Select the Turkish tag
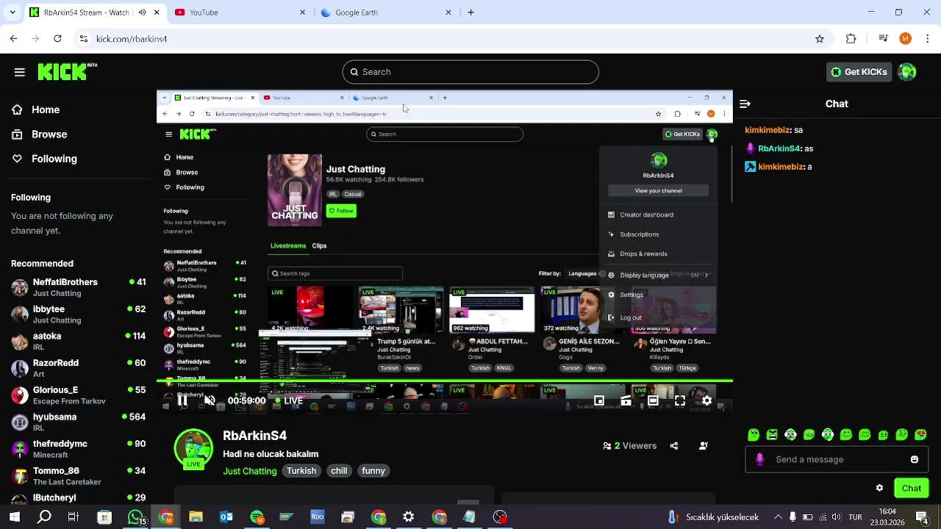The width and height of the screenshot is (941, 529). (x=301, y=471)
